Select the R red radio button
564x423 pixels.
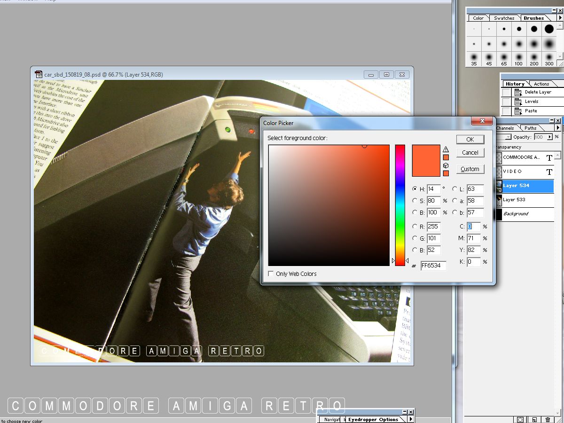point(415,227)
